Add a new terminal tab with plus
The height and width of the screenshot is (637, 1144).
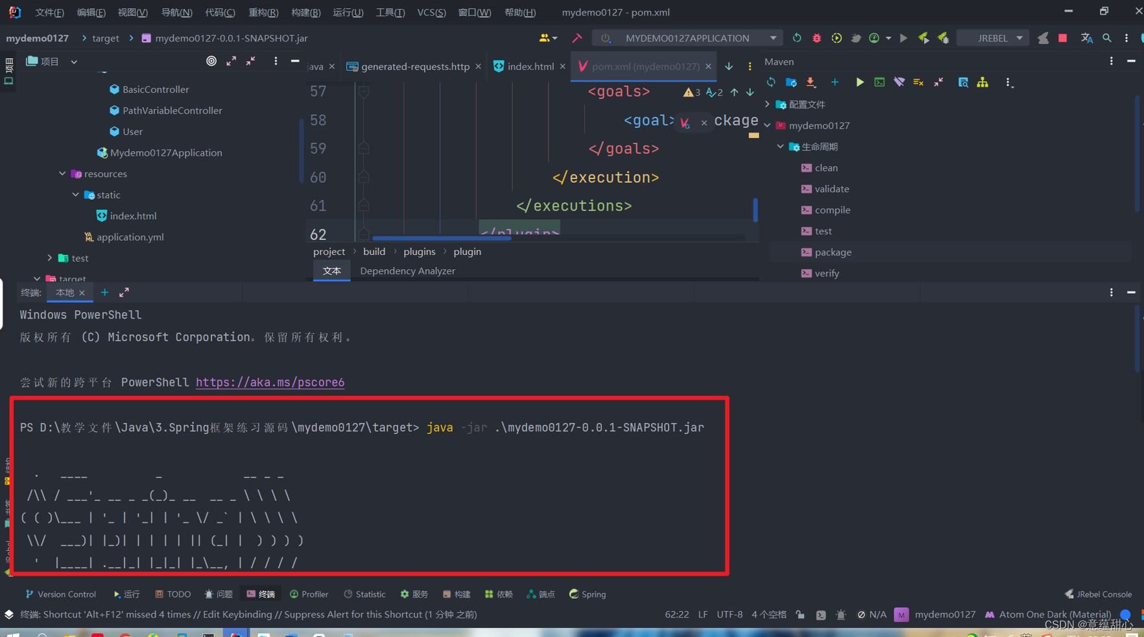click(x=104, y=293)
